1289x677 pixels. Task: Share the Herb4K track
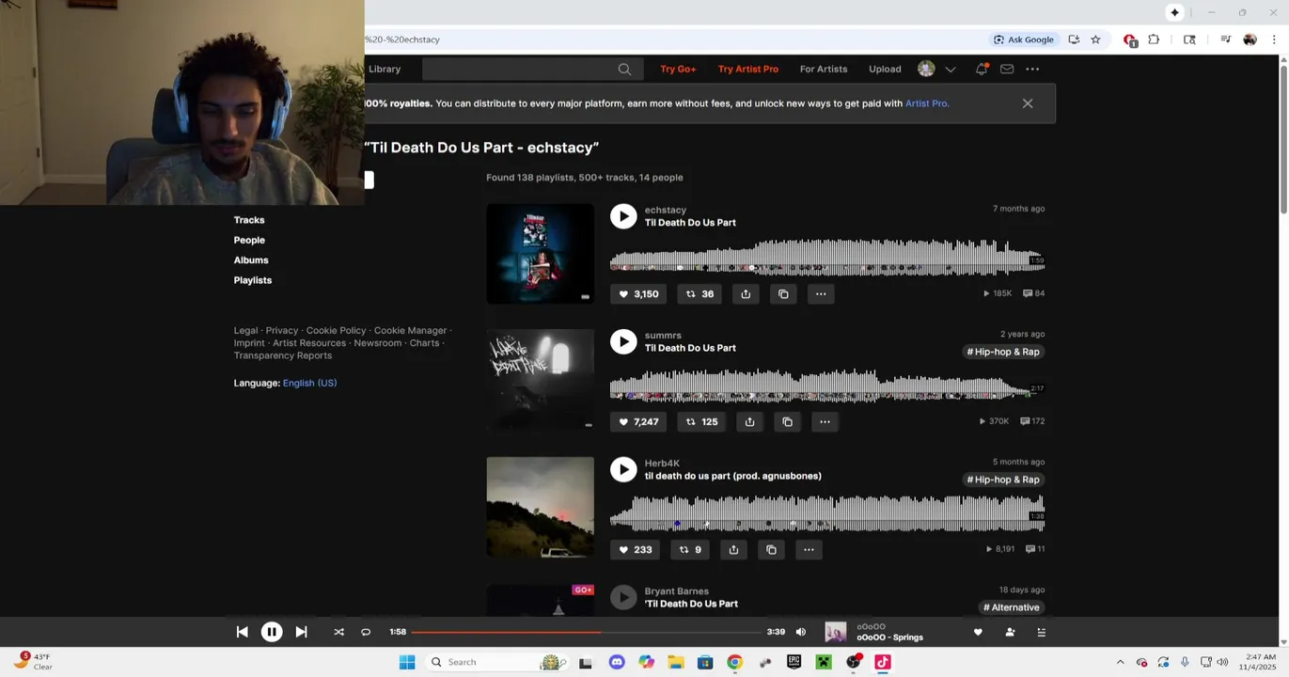[733, 550]
